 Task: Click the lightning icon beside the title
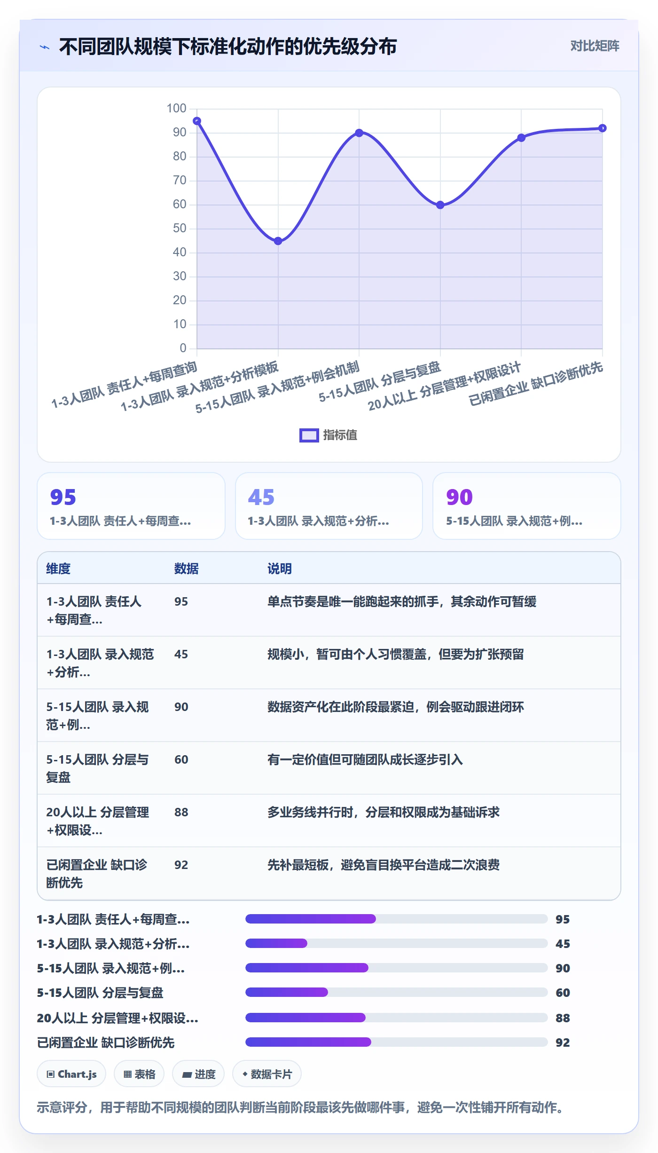(x=45, y=47)
